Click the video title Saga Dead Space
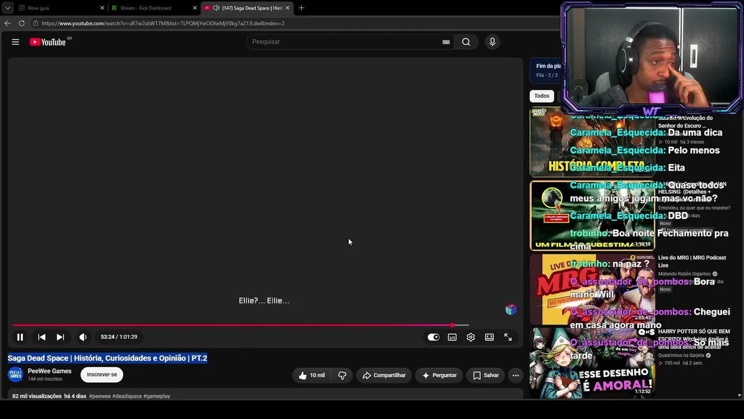Screen dimensions: 744x419 point(108,358)
